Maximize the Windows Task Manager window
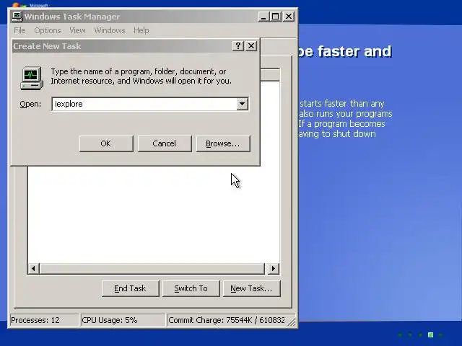462x346 pixels. click(276, 17)
